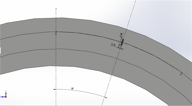Select the 0.10 dimension value
192x106 pixels.
[x=113, y=44]
